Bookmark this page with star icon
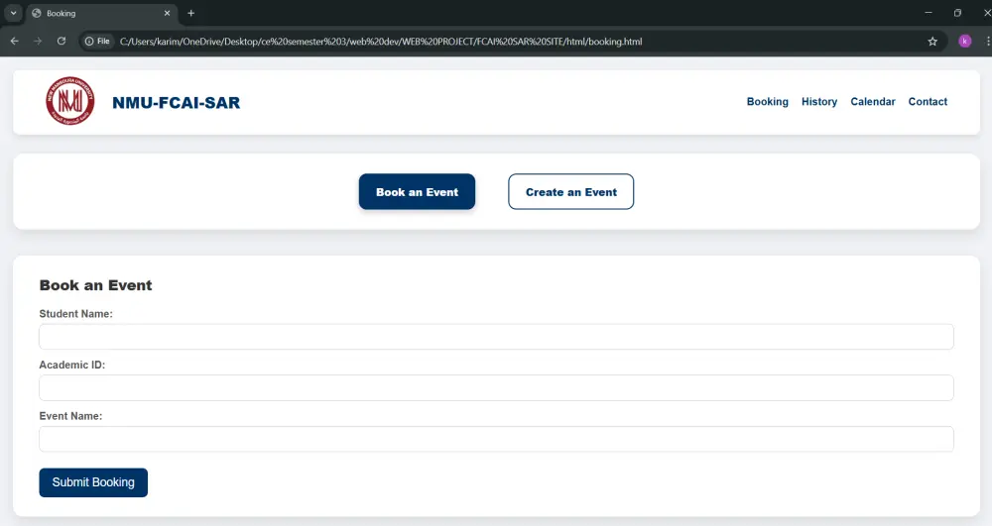 [x=931, y=41]
